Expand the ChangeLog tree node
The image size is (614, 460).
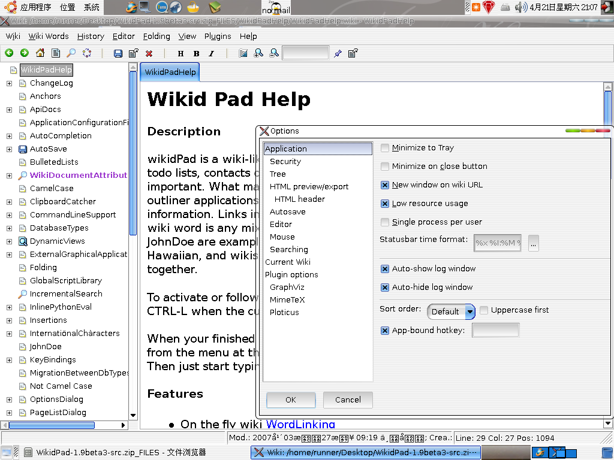click(10, 83)
